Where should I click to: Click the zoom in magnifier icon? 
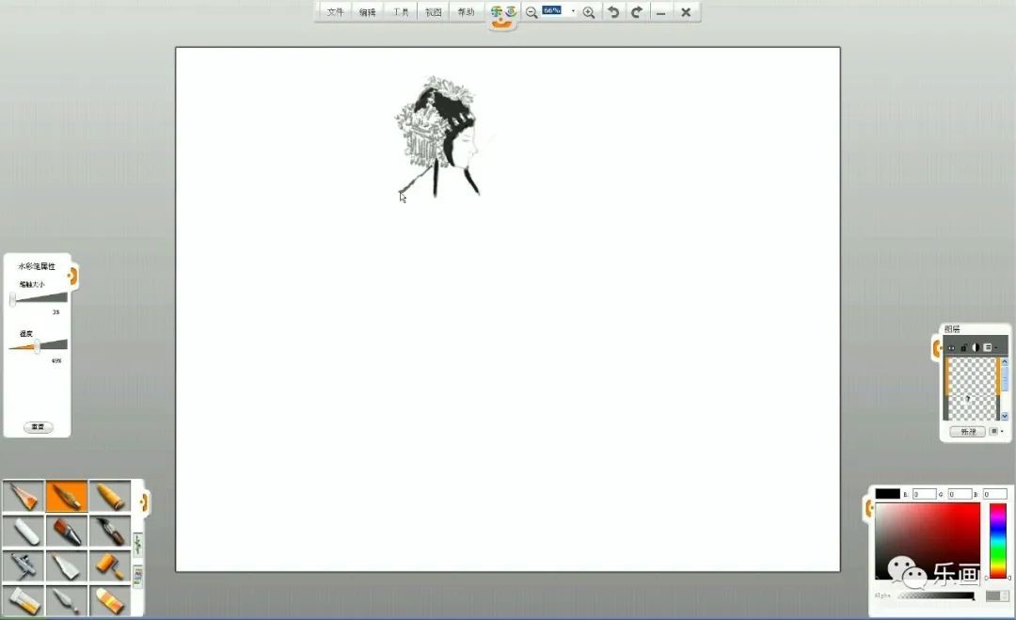pos(589,12)
